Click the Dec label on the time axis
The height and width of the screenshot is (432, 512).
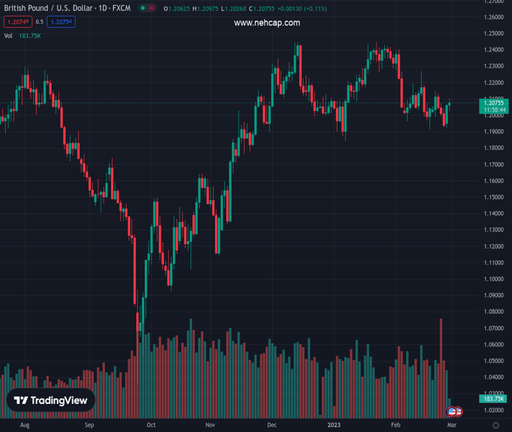pyautogui.click(x=271, y=426)
